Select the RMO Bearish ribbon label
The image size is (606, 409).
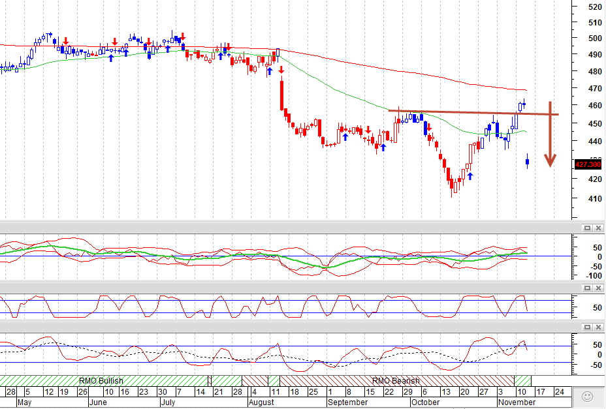tap(396, 381)
